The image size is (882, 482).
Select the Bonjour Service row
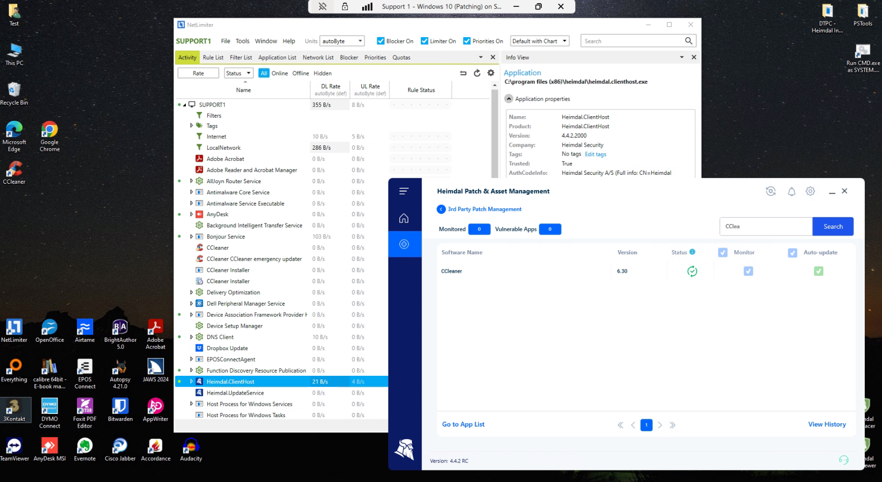281,237
